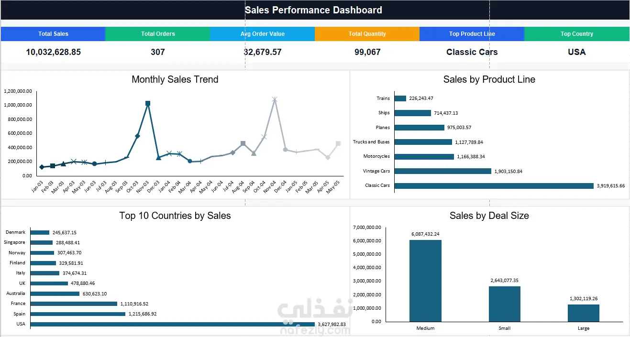Image resolution: width=630 pixels, height=337 pixels.
Task: Click the 307 total orders value
Action: pyautogui.click(x=157, y=52)
